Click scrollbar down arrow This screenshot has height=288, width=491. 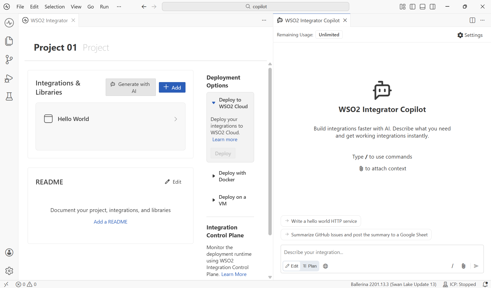pos(270,277)
